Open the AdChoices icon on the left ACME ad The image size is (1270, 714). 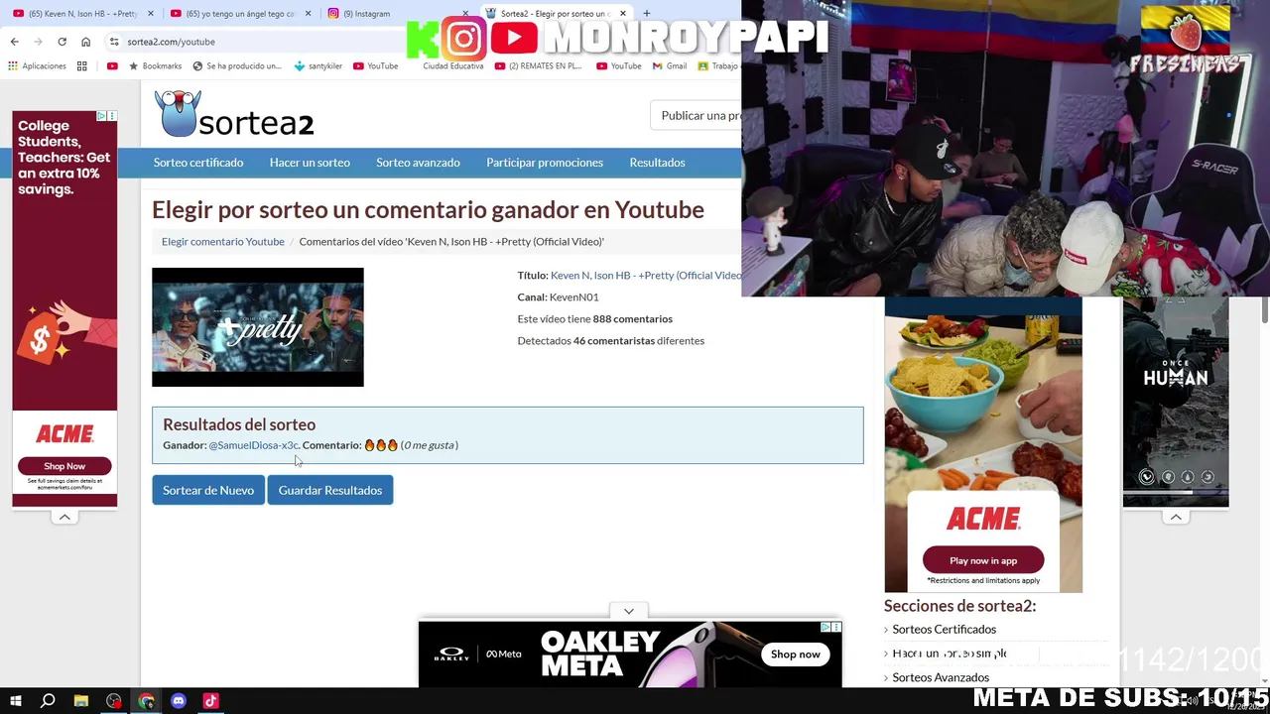tap(101, 116)
